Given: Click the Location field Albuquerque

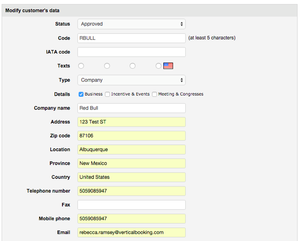Looking at the screenshot, I should pyautogui.click(x=131, y=150).
